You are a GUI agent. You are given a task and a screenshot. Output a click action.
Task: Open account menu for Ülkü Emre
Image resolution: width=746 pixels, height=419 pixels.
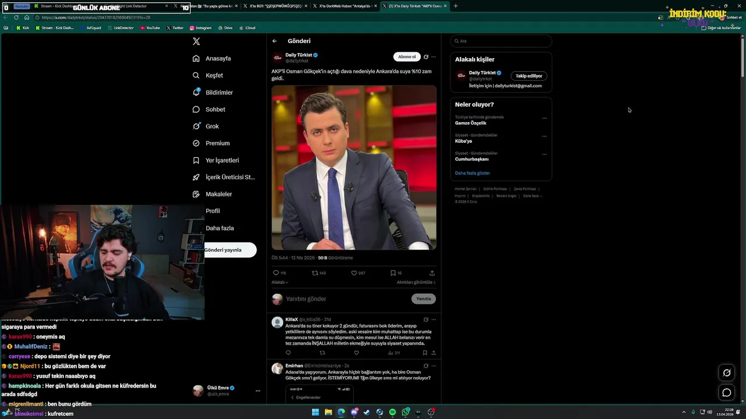pyautogui.click(x=258, y=391)
